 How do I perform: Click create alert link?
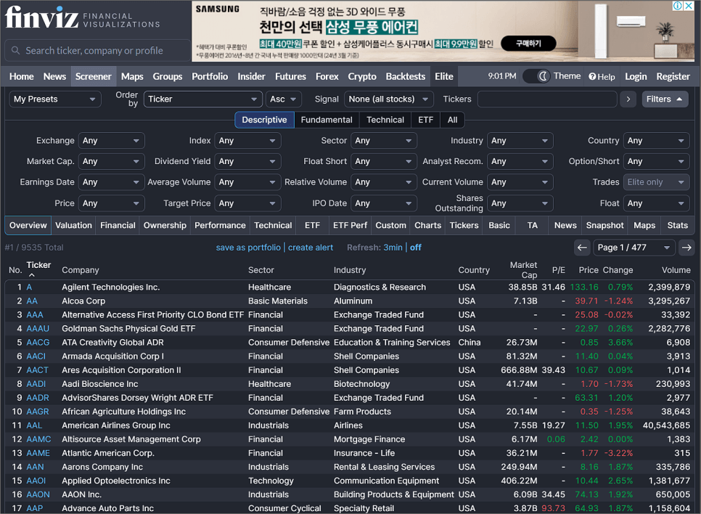point(311,248)
